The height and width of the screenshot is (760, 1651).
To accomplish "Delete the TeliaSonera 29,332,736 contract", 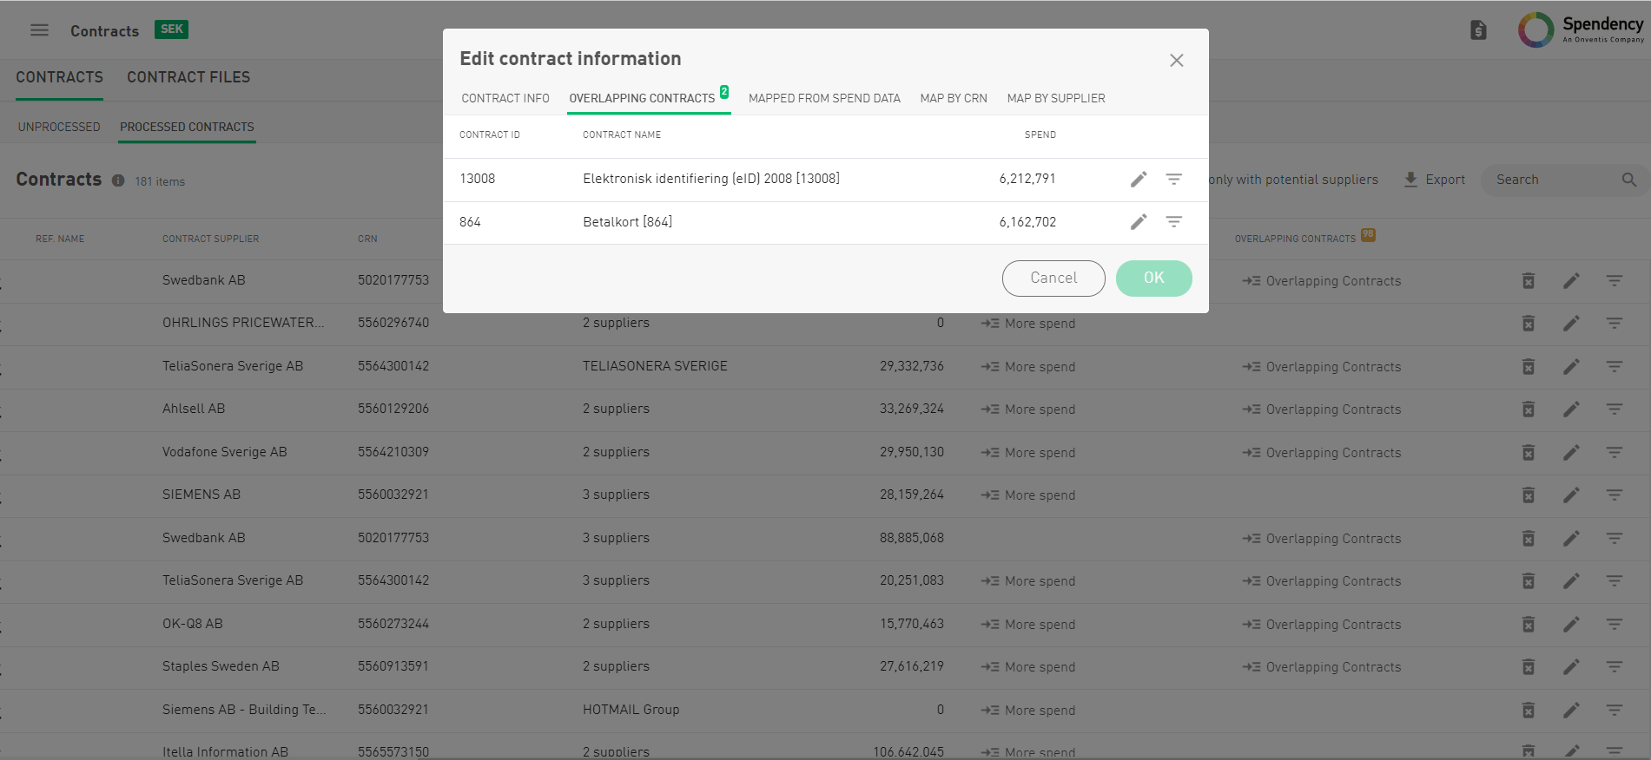I will 1528,367.
